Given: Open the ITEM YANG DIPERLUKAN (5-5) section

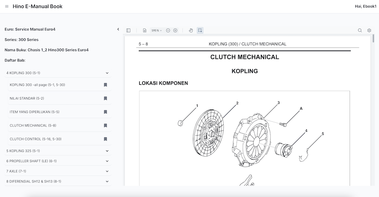Looking at the screenshot, I should coord(35,112).
